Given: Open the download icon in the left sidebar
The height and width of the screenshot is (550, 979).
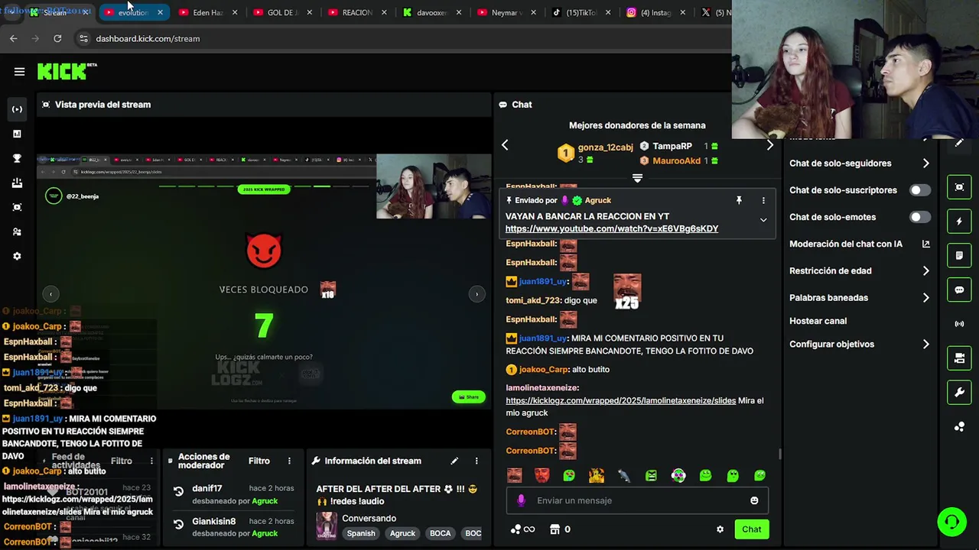Looking at the screenshot, I should [x=17, y=183].
